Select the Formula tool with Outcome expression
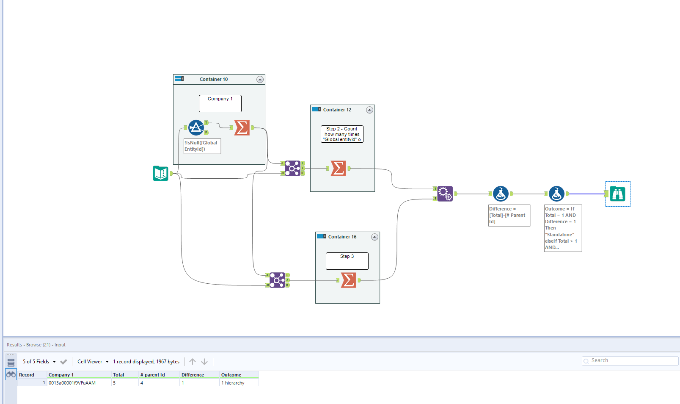The width and height of the screenshot is (680, 404). [556, 194]
